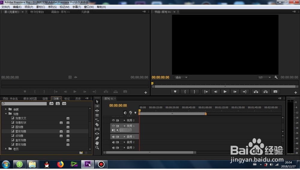Switch to the 历史 tab
The width and height of the screenshot is (300, 170).
(x=78, y=99)
